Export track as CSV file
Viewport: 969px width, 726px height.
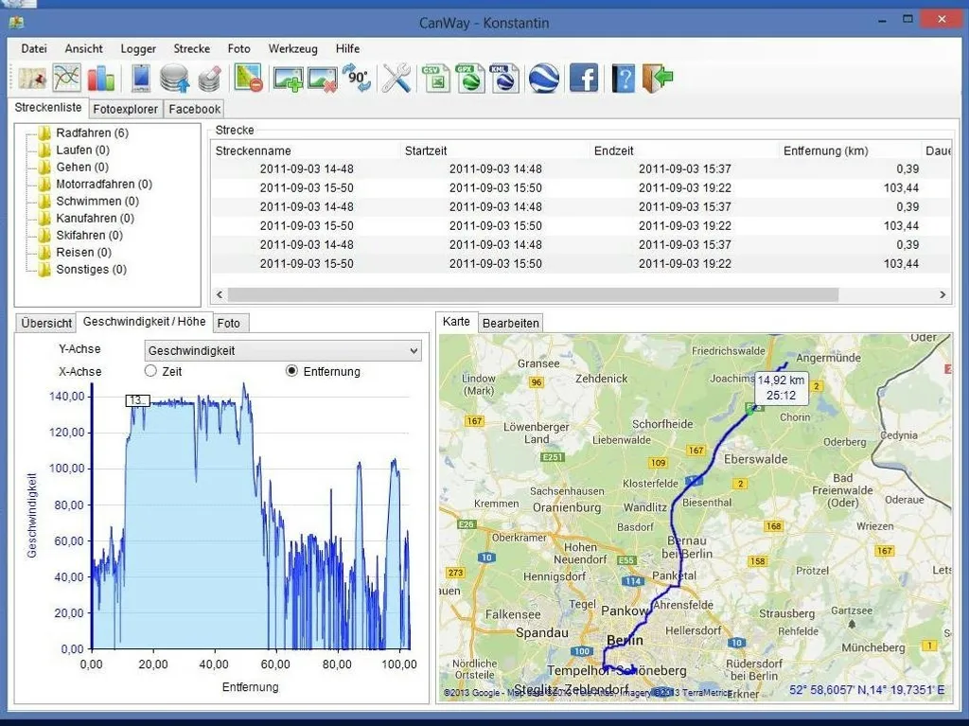436,79
